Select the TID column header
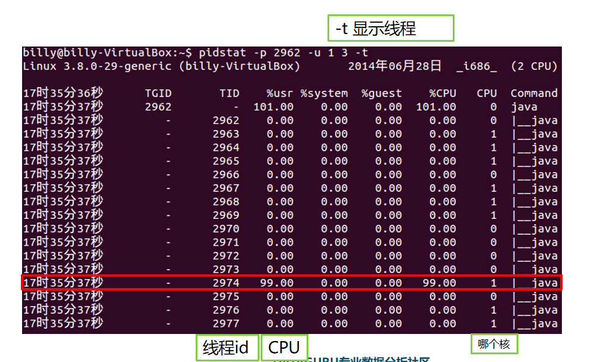Image resolution: width=609 pixels, height=362 pixels. point(228,93)
